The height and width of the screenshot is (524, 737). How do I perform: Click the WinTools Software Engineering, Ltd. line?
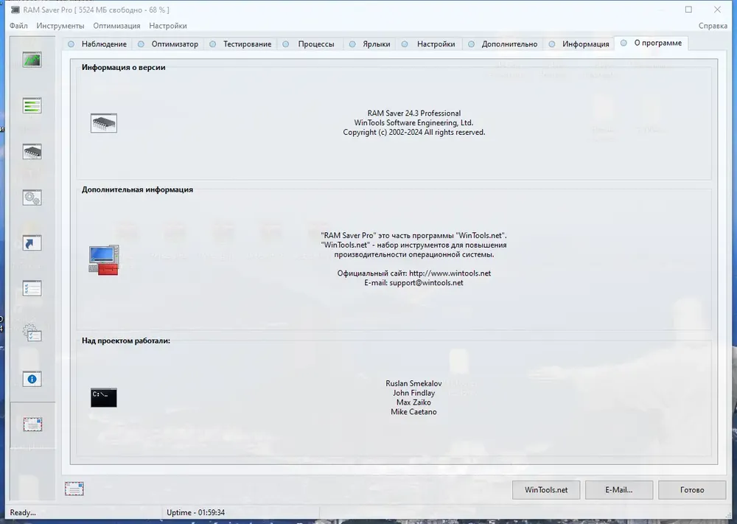pos(413,122)
